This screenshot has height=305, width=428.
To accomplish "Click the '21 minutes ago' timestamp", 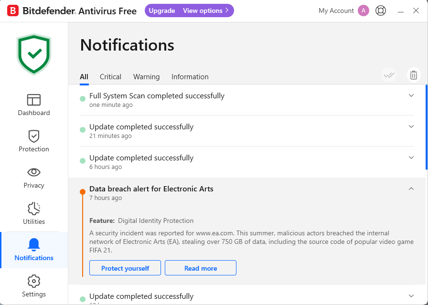I will click(x=110, y=136).
